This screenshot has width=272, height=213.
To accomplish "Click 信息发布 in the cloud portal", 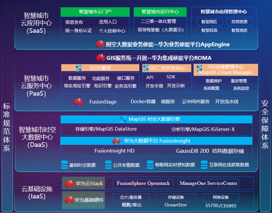I will pyautogui.click(x=74, y=22).
